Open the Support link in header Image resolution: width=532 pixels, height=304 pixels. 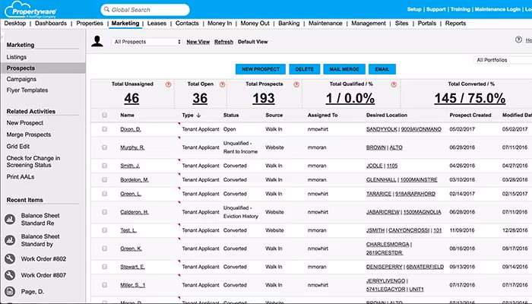436,9
